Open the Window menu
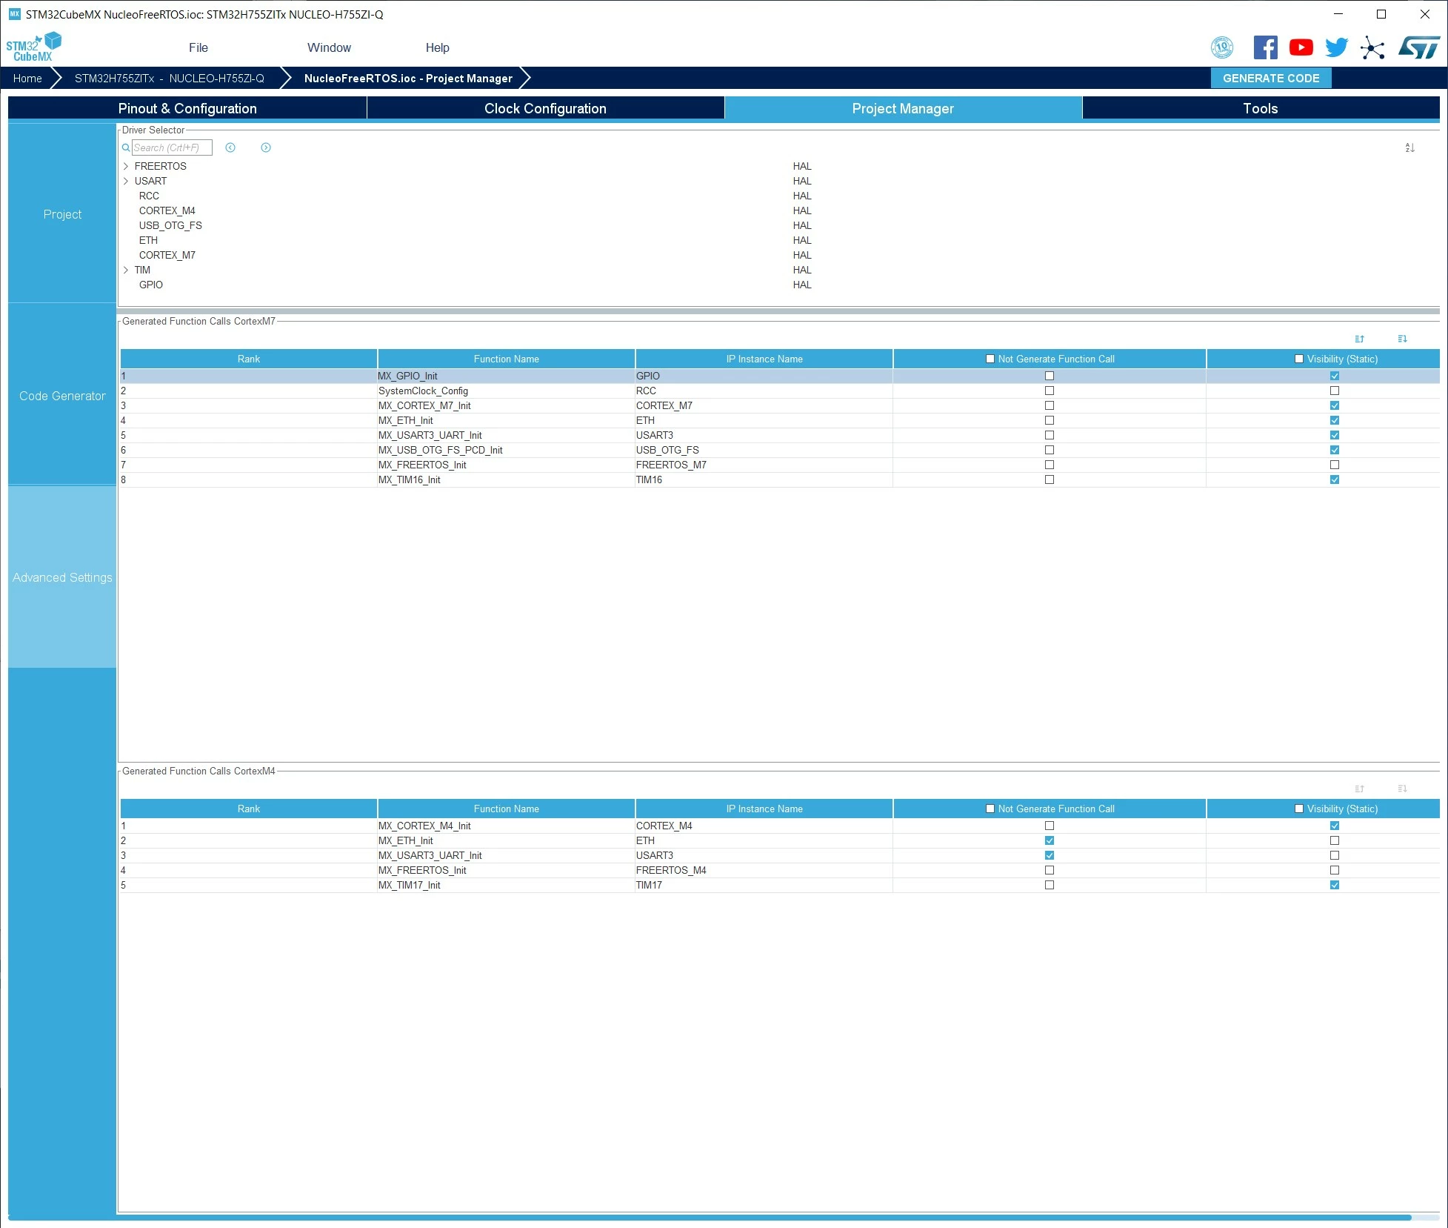This screenshot has height=1228, width=1448. pyautogui.click(x=329, y=47)
